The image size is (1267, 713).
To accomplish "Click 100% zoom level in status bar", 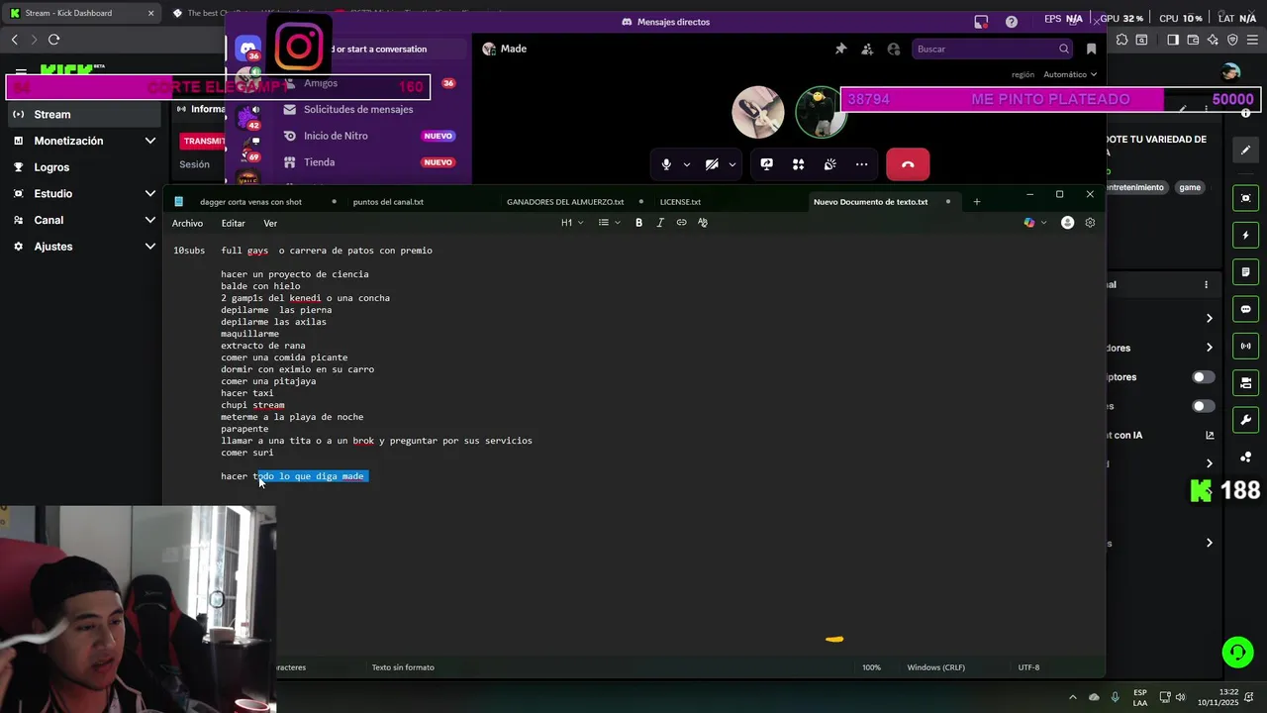I will tap(871, 667).
